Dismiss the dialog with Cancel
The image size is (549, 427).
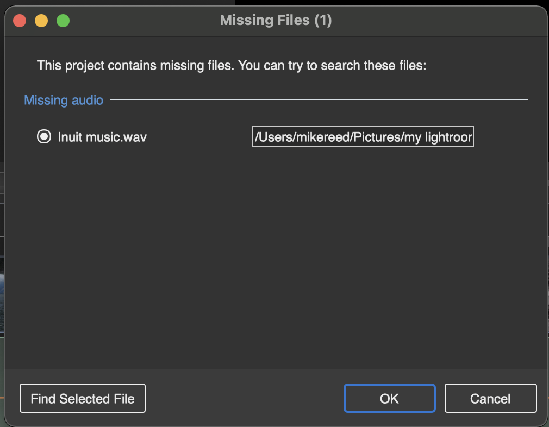pos(490,398)
